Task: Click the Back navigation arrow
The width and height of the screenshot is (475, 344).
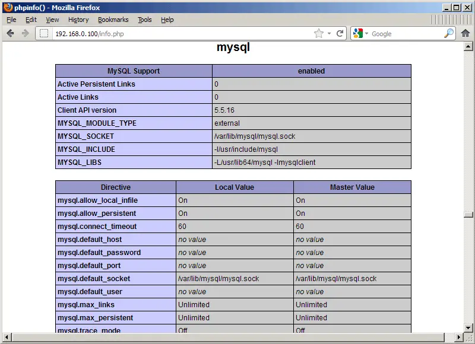Action: pos(10,33)
